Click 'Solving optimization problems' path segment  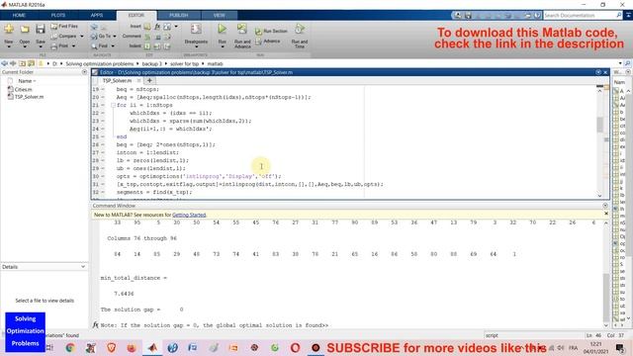tap(99, 63)
